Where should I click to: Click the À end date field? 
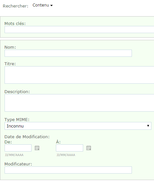70,148
